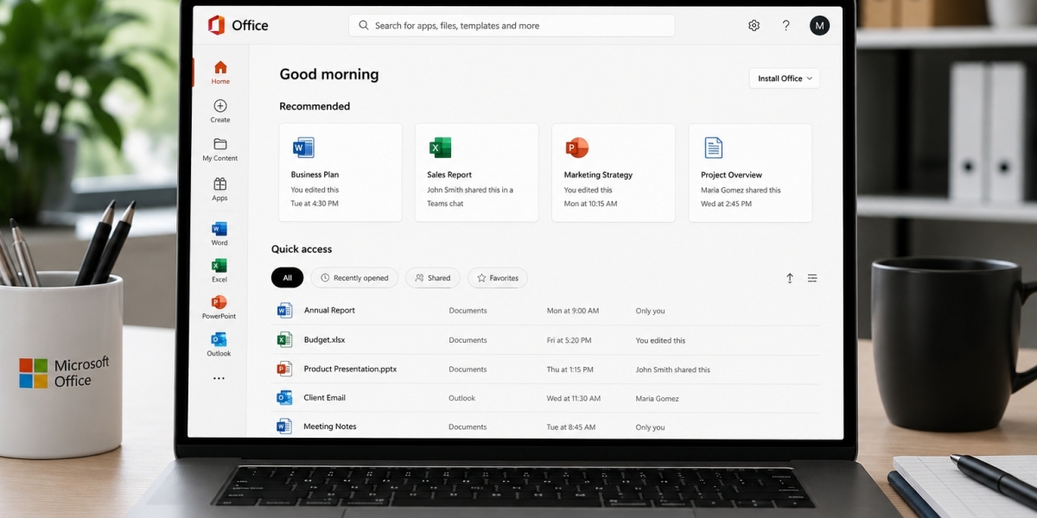The width and height of the screenshot is (1037, 518).
Task: Click the Word icon beside Annual Report
Action: (x=284, y=310)
